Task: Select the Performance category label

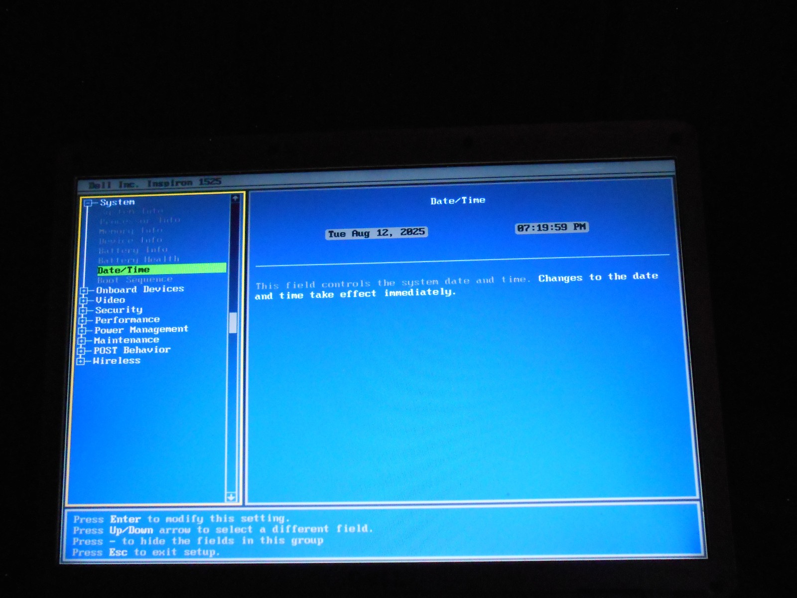Action: tap(127, 320)
